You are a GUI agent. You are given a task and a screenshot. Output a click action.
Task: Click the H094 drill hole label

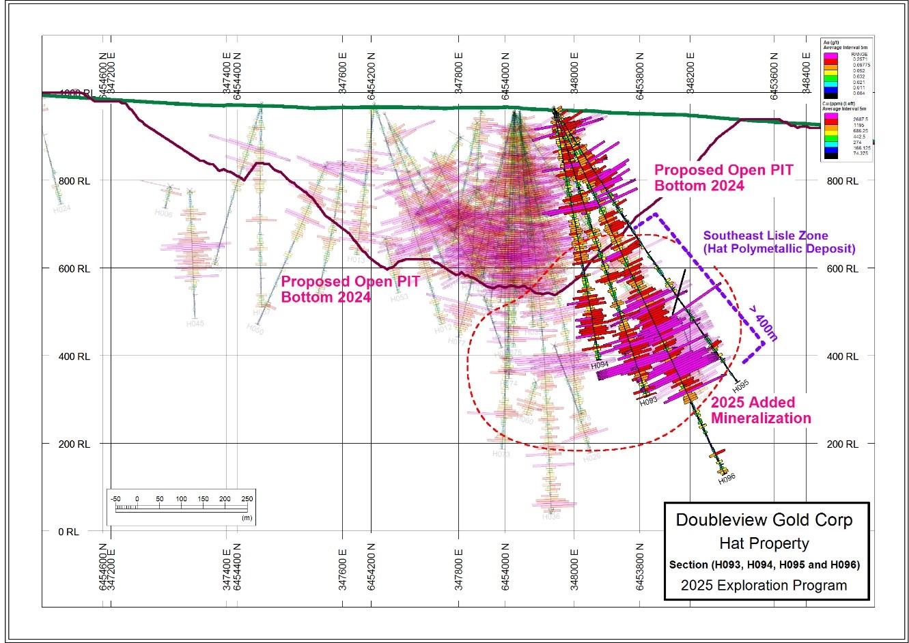point(599,365)
